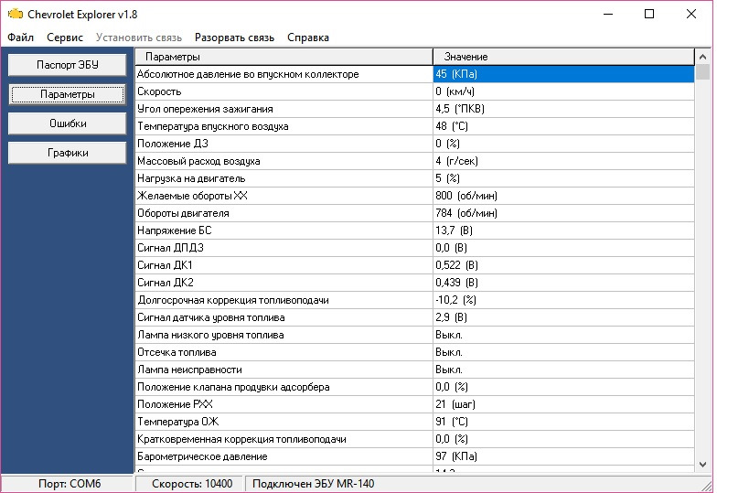Select Обороты двигателя row
This screenshot has width=749, height=493.
coord(414,213)
